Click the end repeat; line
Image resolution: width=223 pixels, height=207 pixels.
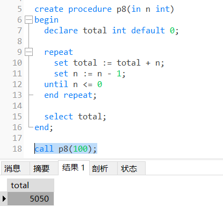click(x=70, y=95)
